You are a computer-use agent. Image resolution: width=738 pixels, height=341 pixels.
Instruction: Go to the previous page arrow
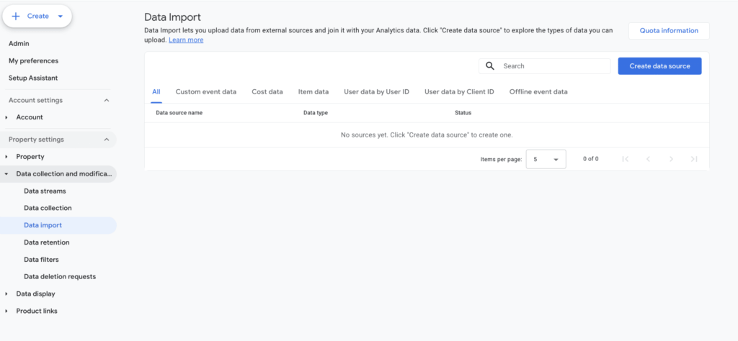pos(648,159)
